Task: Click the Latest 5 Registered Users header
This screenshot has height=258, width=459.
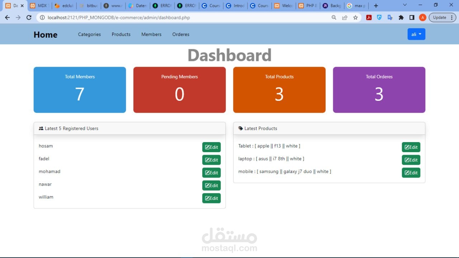Action: tap(129, 128)
